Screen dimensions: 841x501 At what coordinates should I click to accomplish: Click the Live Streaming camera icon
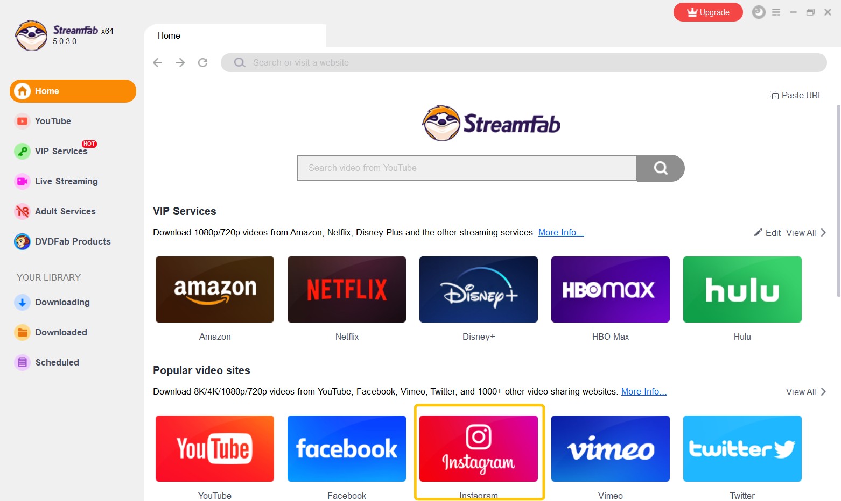click(22, 181)
